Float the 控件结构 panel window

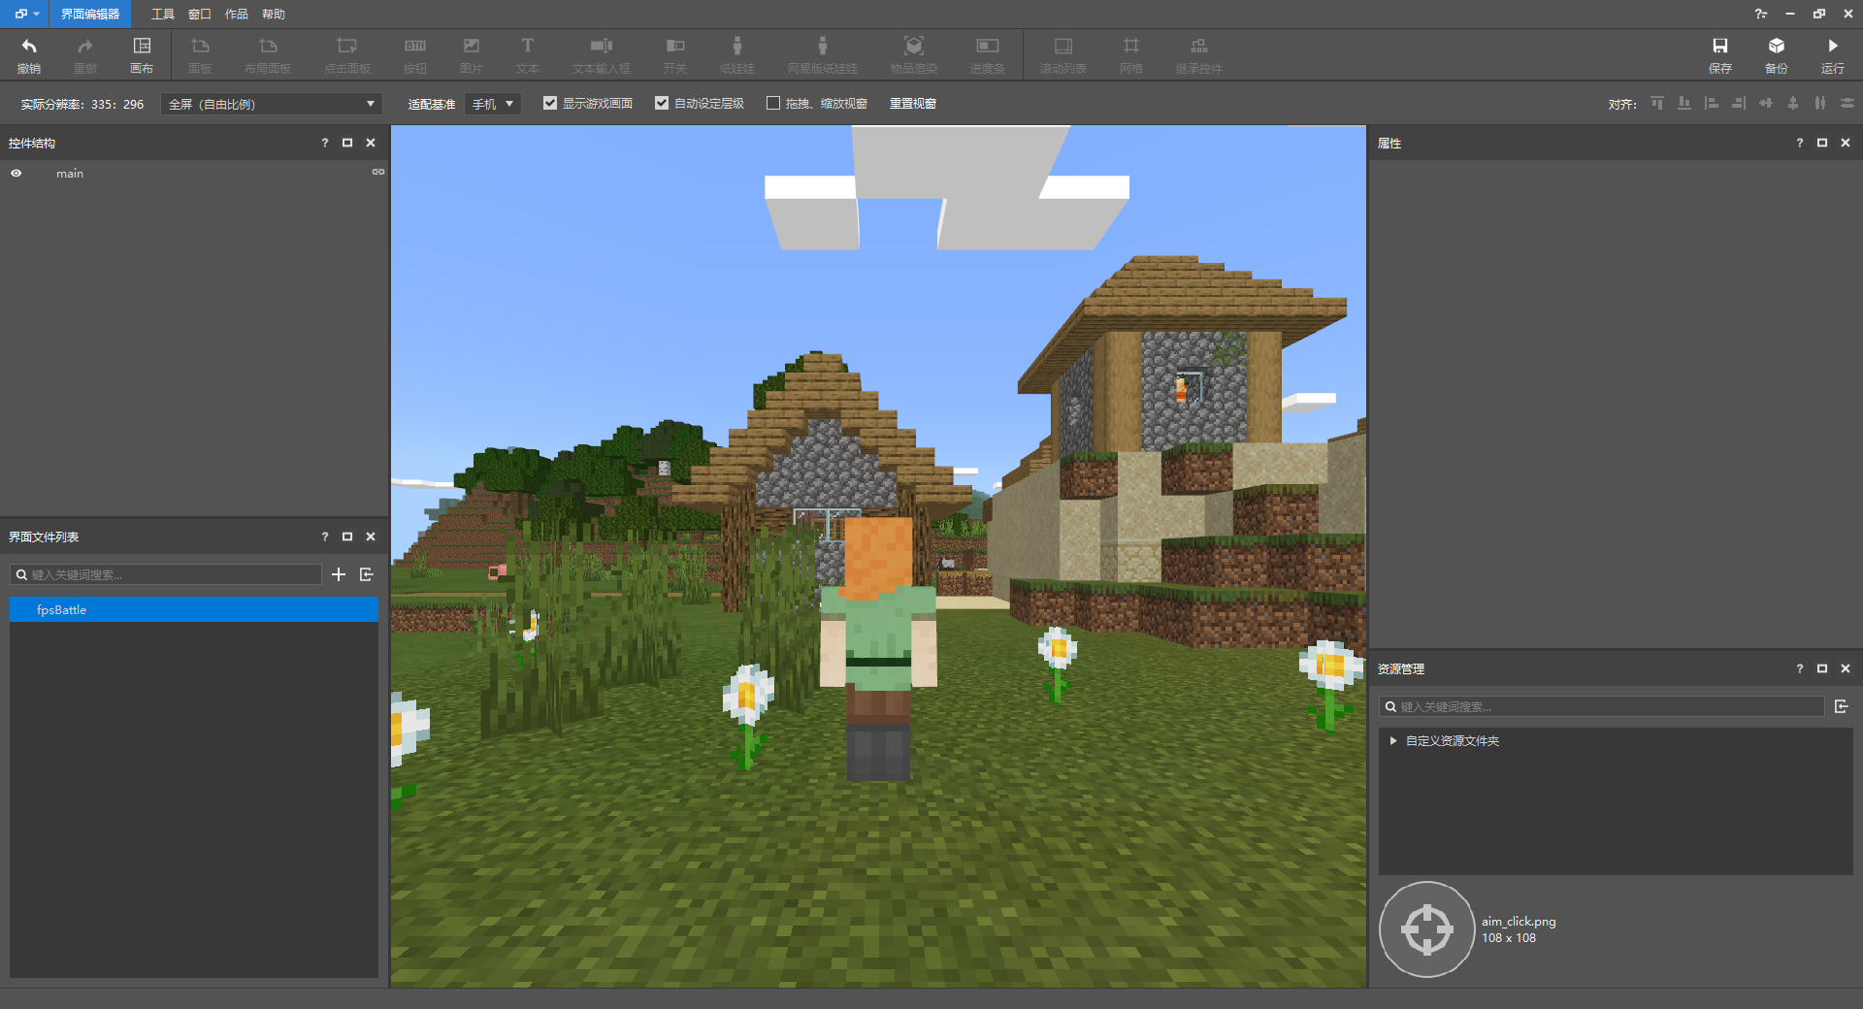point(347,143)
